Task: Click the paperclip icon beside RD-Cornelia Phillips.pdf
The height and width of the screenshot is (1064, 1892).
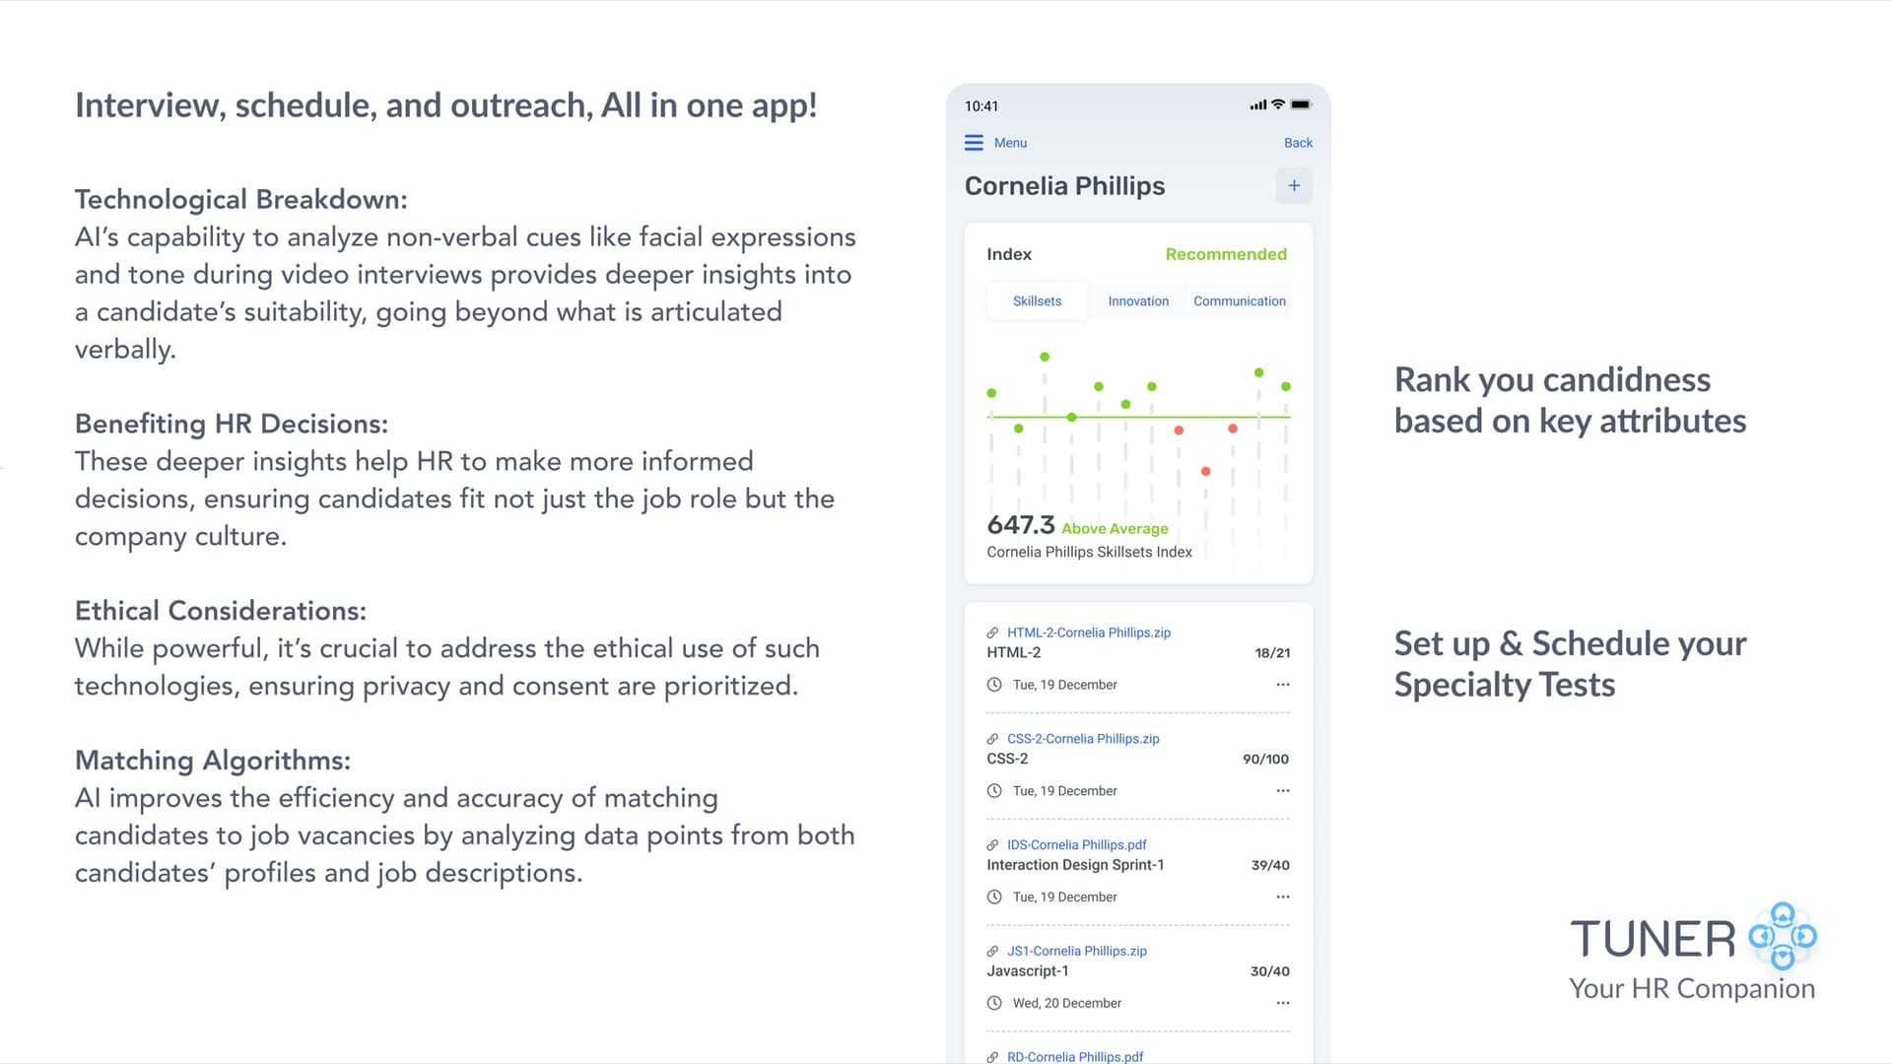Action: pos(990,1056)
